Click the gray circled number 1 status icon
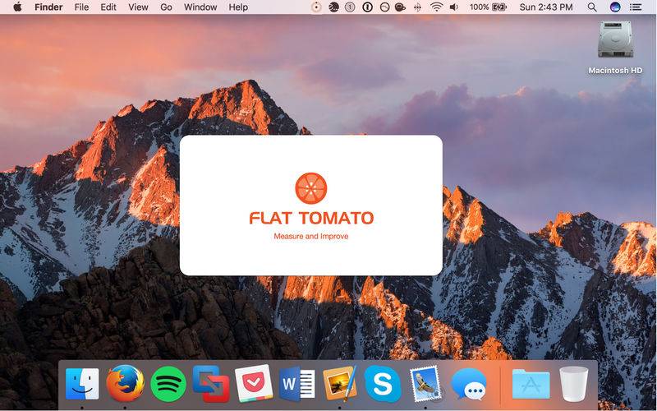Image resolution: width=657 pixels, height=411 pixels. pyautogui.click(x=350, y=7)
